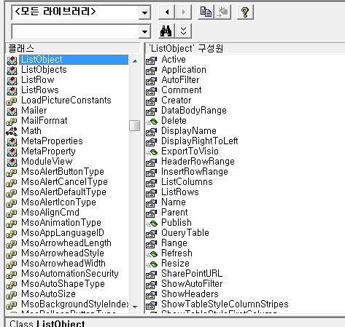Click the class list scrollbar thumb
345x327 pixels.
[x=134, y=125]
